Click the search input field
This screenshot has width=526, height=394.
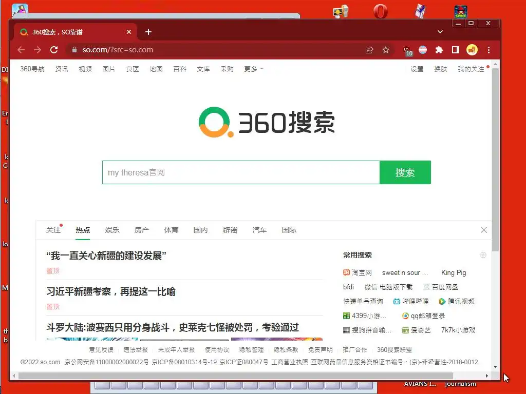241,172
